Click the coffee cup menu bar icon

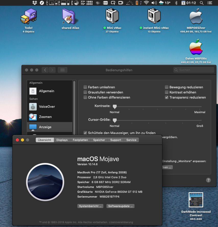98,3
